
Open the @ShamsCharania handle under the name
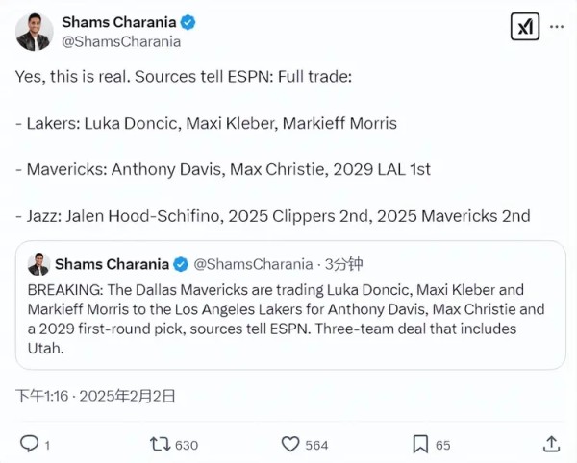(121, 41)
